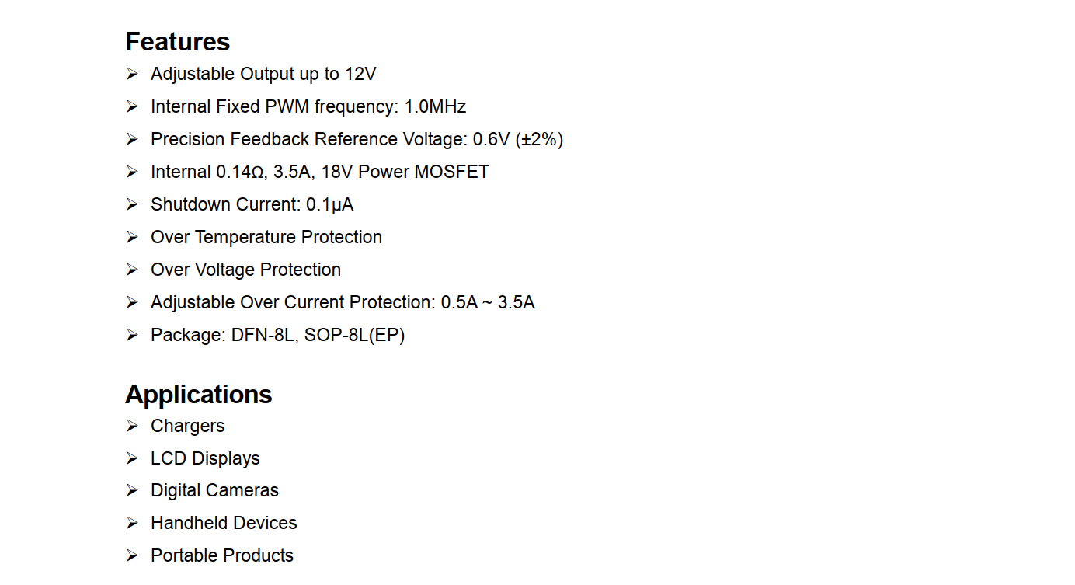Screen dimensions: 1075x585
Task: Click the DFN-8L, SOP-8L(EP) package text
Action: pyautogui.click(x=318, y=335)
